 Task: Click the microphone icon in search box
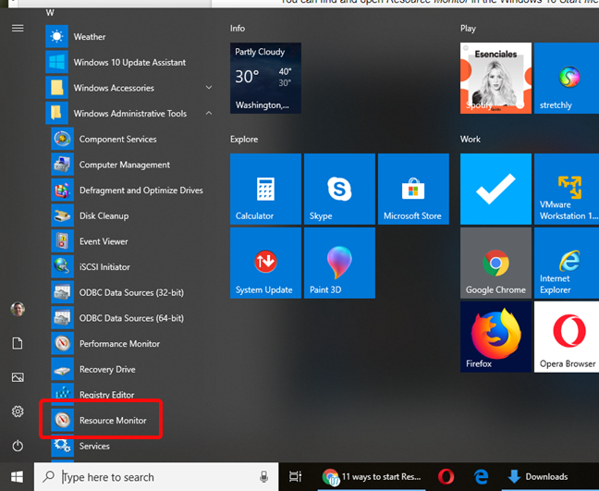[263, 476]
